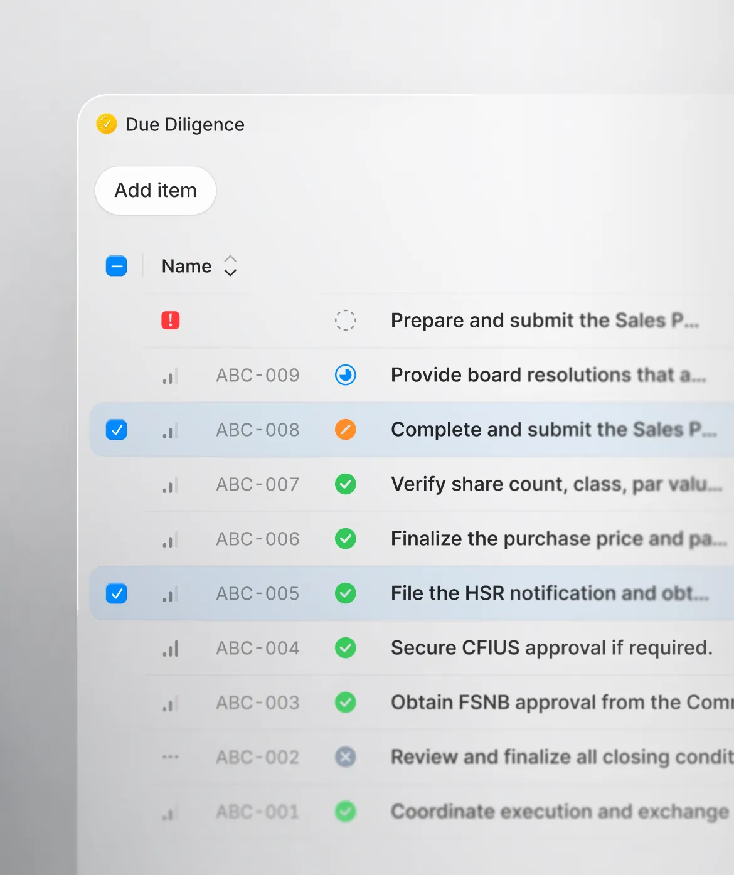Open 'Verify share count, class, par valu...' item
Viewport: 734px width, 875px height.
pos(556,484)
